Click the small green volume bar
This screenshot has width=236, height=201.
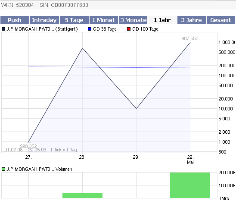(x=83, y=195)
